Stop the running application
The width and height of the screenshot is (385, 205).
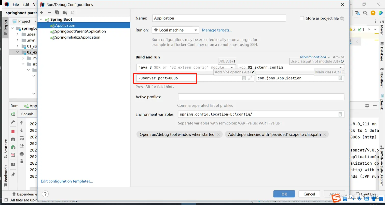[13, 131]
